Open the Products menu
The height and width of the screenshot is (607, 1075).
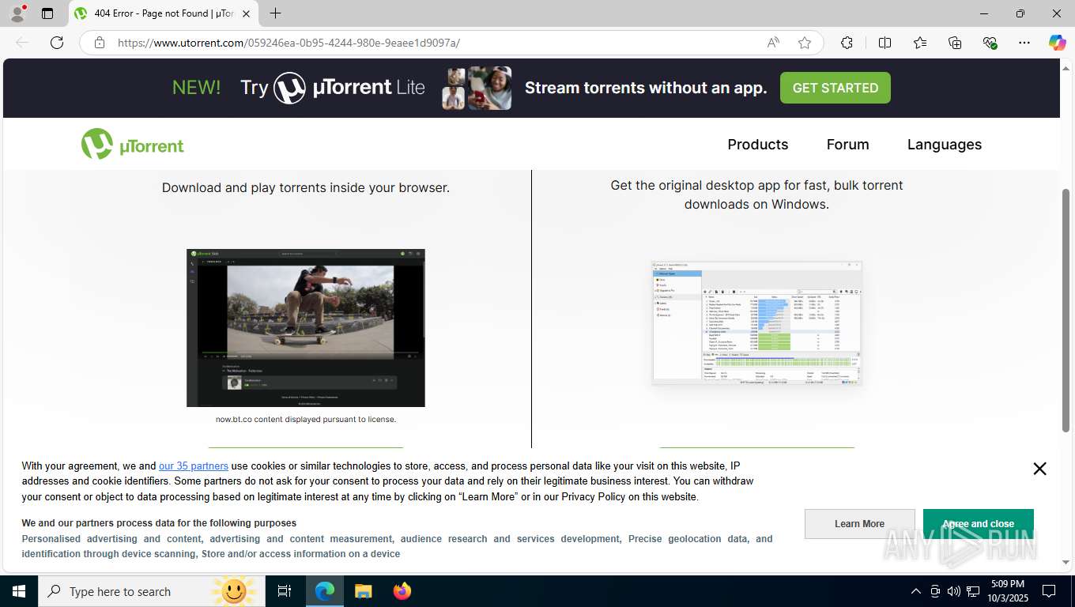[x=758, y=145]
